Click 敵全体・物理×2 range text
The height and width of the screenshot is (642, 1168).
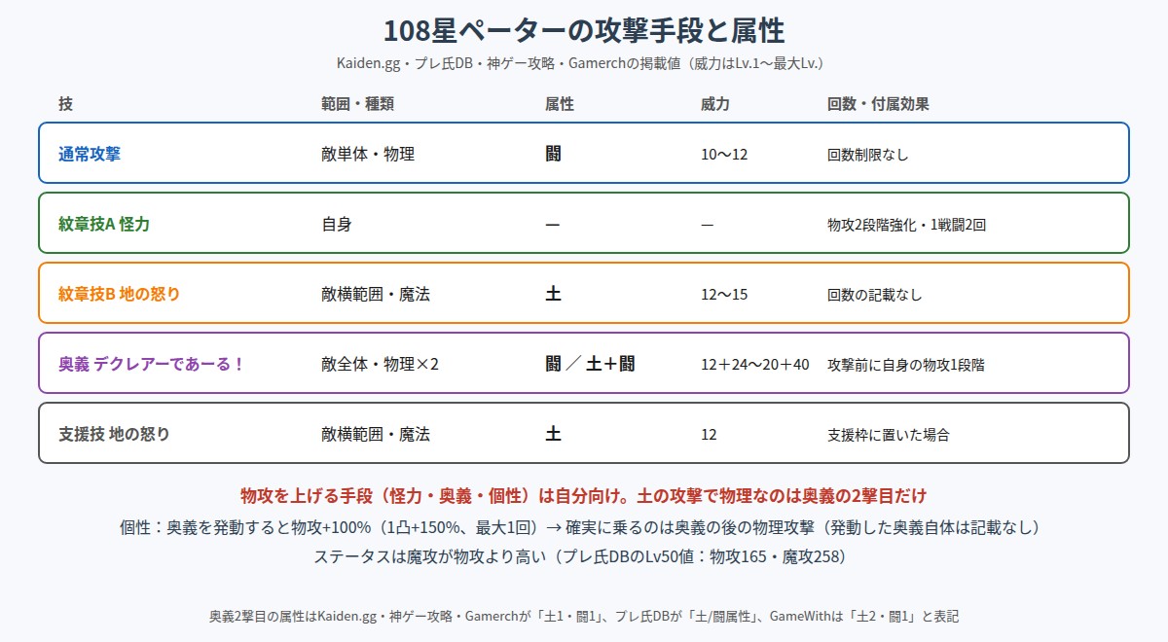click(x=381, y=364)
